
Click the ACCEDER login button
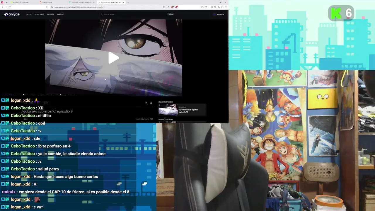pos(219,14)
